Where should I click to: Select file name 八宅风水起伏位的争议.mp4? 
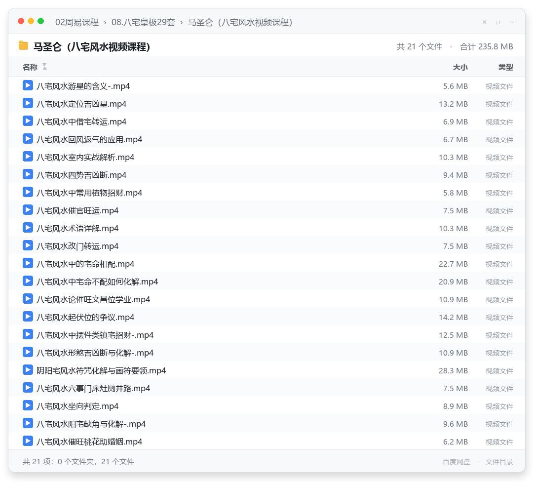click(85, 317)
